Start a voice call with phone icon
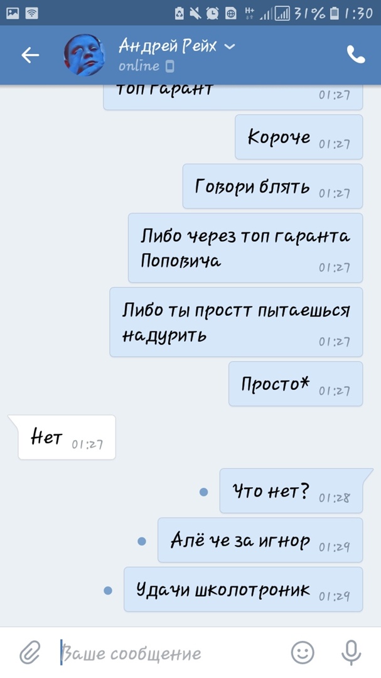The image size is (381, 678). [356, 55]
